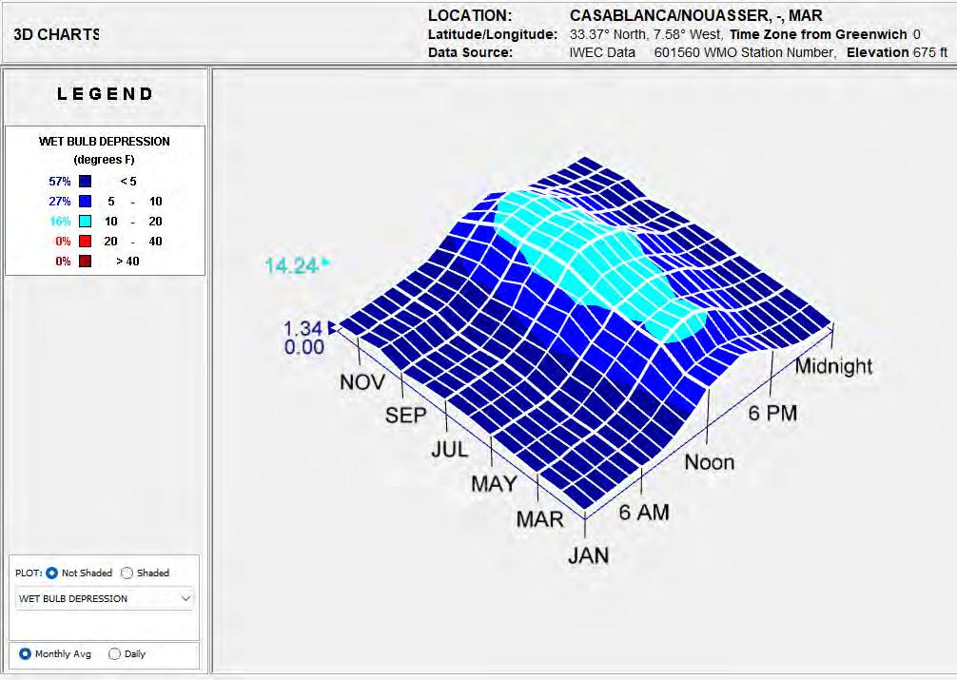Click the 16% legend percentage

(60, 221)
